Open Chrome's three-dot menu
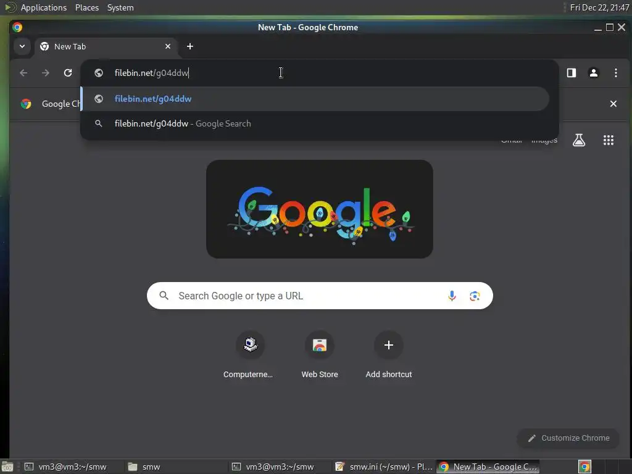The image size is (632, 474). (615, 73)
